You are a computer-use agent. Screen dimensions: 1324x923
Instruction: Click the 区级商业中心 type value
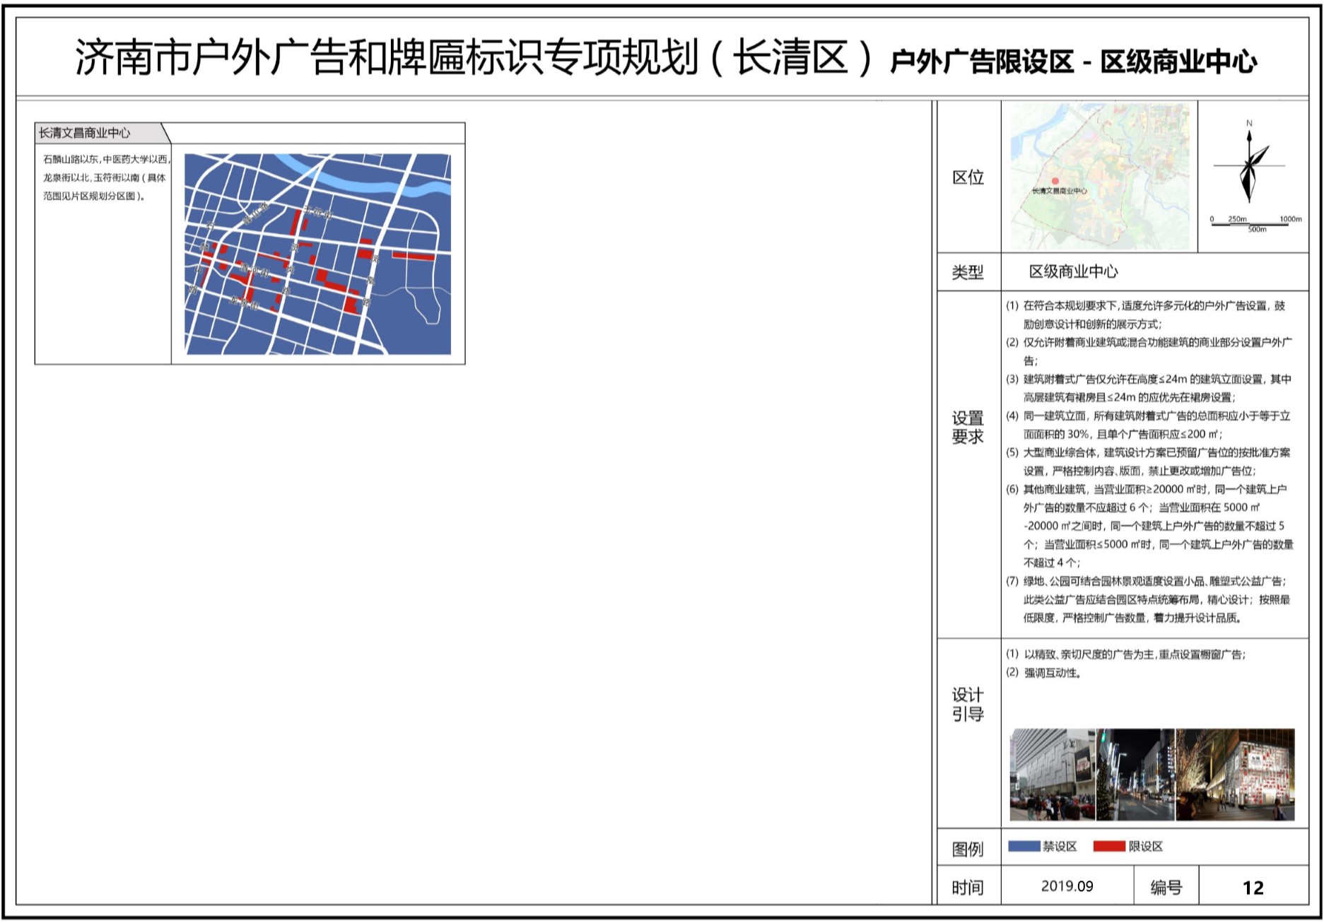(x=1073, y=272)
